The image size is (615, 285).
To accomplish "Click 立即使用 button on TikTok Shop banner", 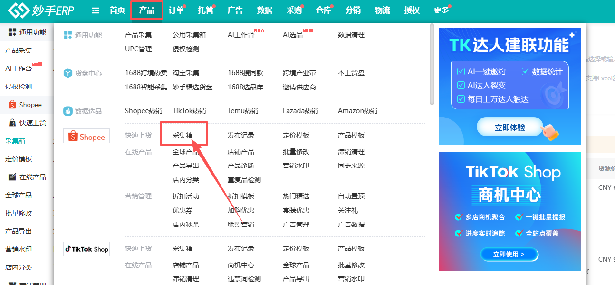I will 509,254.
